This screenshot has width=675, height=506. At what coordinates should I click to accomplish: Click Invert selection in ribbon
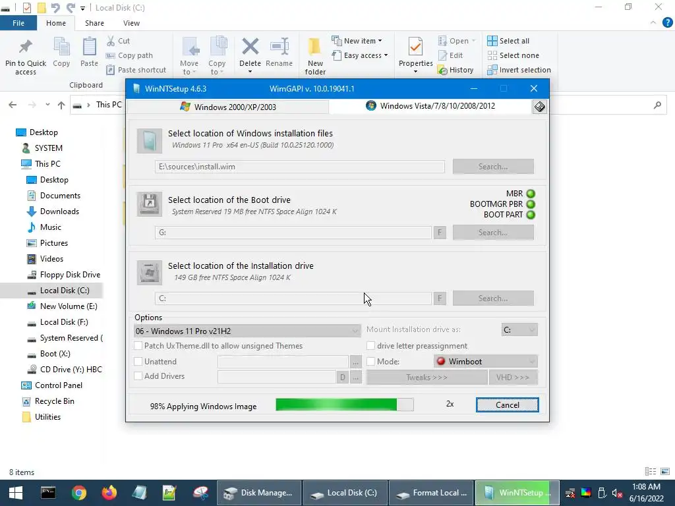(519, 70)
